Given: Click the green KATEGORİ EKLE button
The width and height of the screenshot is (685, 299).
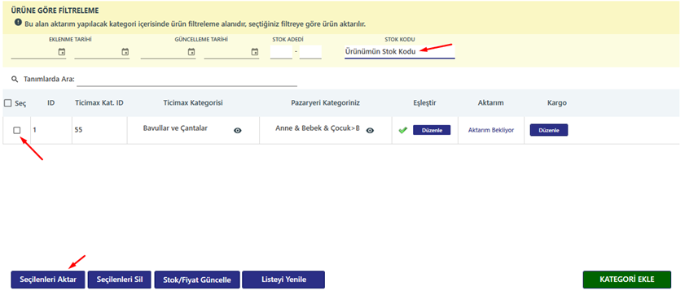Looking at the screenshot, I should [x=627, y=279].
